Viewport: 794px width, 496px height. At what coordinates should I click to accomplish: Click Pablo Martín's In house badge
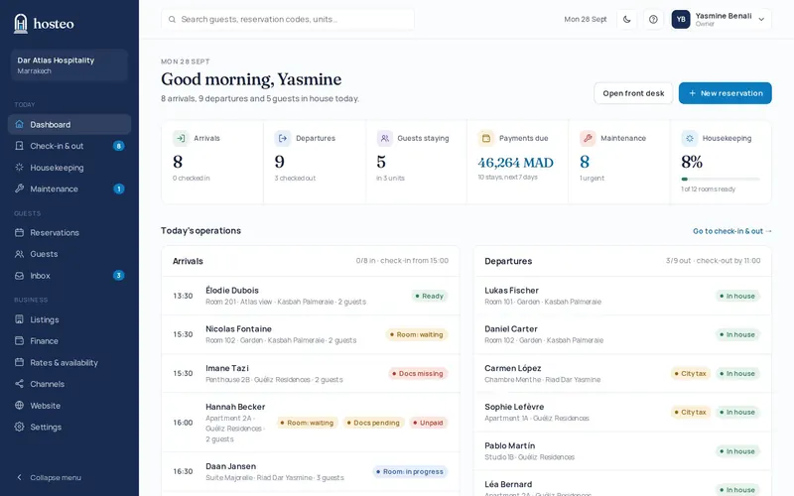click(737, 451)
